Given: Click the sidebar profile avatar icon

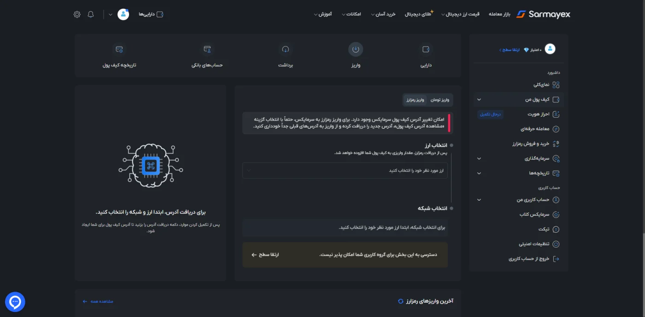Looking at the screenshot, I should pyautogui.click(x=550, y=49).
